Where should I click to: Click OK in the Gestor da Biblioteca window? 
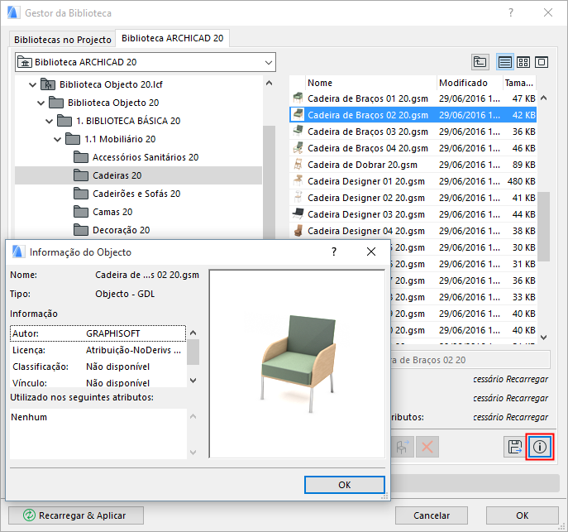522,515
